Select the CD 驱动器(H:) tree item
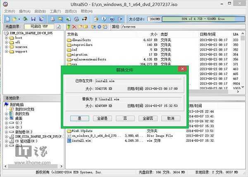This screenshot has height=177, width=248. 26,141
